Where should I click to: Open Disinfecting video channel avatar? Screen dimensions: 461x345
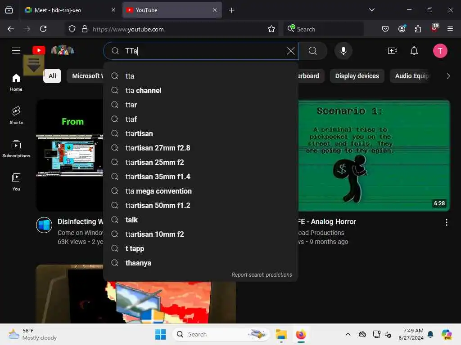(x=44, y=225)
